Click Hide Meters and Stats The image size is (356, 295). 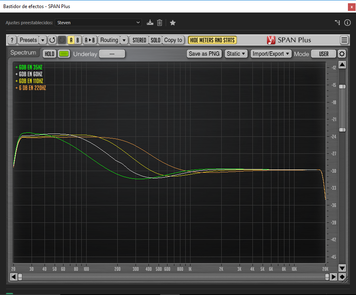click(212, 40)
